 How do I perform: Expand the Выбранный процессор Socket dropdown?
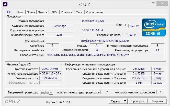click(x=47, y=92)
